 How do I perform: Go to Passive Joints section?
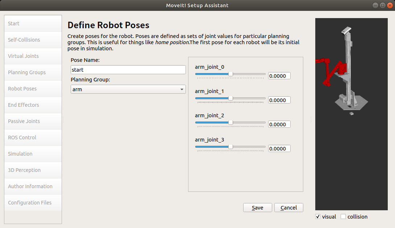pyautogui.click(x=33, y=121)
